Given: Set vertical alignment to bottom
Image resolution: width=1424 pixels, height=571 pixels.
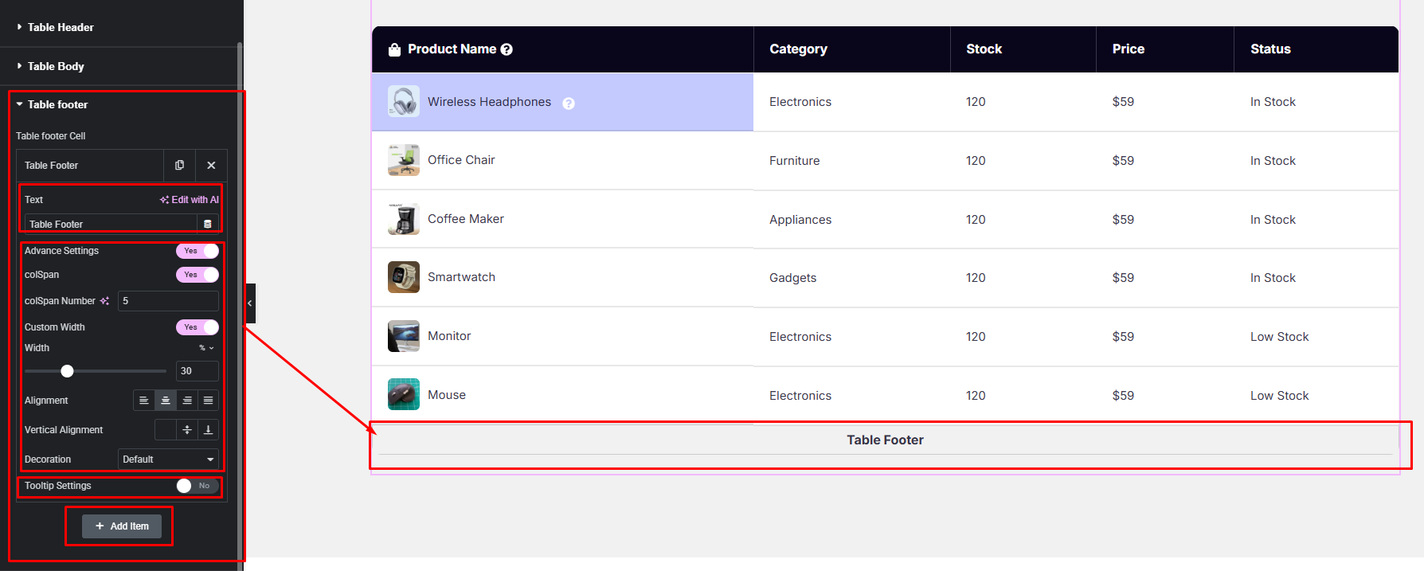Looking at the screenshot, I should tap(208, 430).
